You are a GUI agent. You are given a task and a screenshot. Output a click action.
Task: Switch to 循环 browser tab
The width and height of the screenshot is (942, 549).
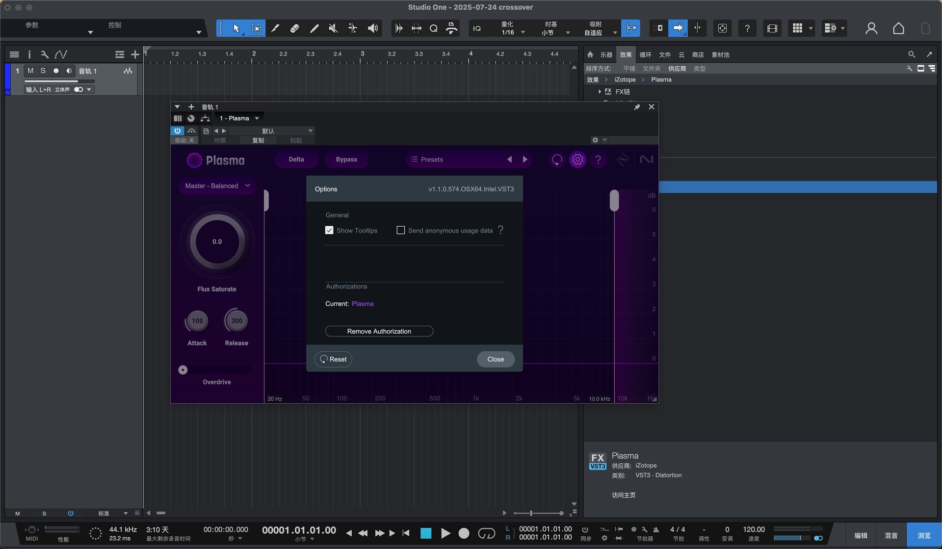point(645,55)
